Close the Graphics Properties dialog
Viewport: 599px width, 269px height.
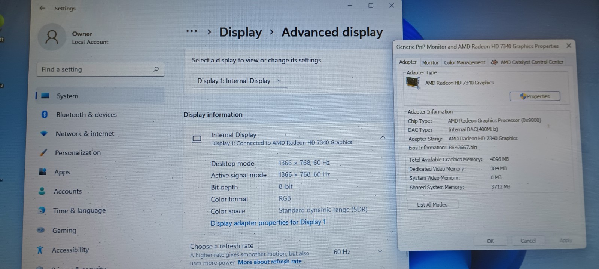(569, 46)
